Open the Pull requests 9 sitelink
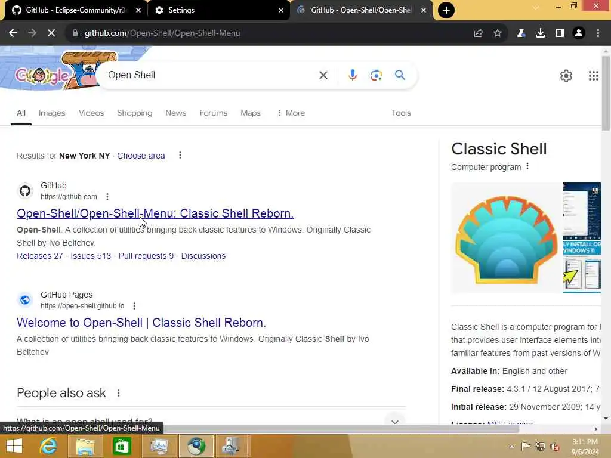 pyautogui.click(x=146, y=256)
